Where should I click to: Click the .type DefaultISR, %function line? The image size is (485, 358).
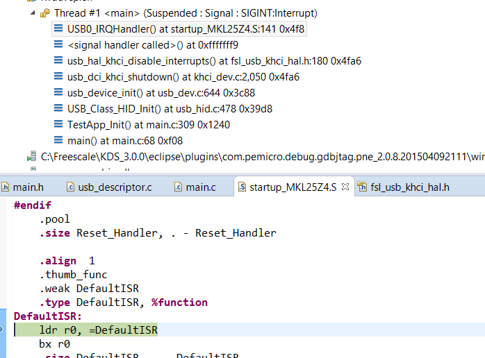tap(123, 302)
